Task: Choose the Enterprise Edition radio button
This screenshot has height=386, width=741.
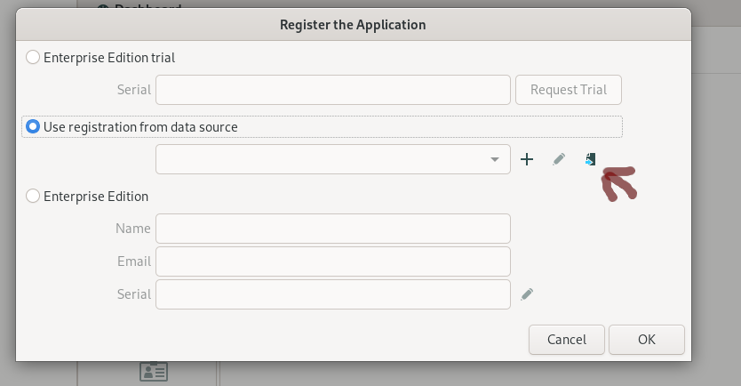Action: click(x=33, y=196)
